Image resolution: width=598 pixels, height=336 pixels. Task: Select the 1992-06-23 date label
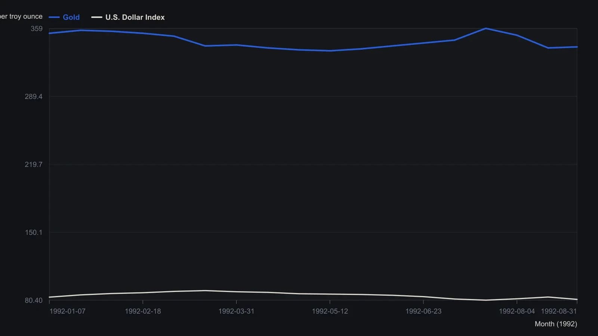point(423,311)
